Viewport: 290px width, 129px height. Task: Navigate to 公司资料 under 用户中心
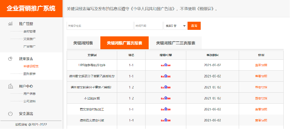coord(29,101)
